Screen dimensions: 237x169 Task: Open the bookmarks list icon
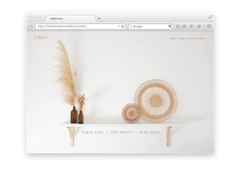[x=184, y=26]
